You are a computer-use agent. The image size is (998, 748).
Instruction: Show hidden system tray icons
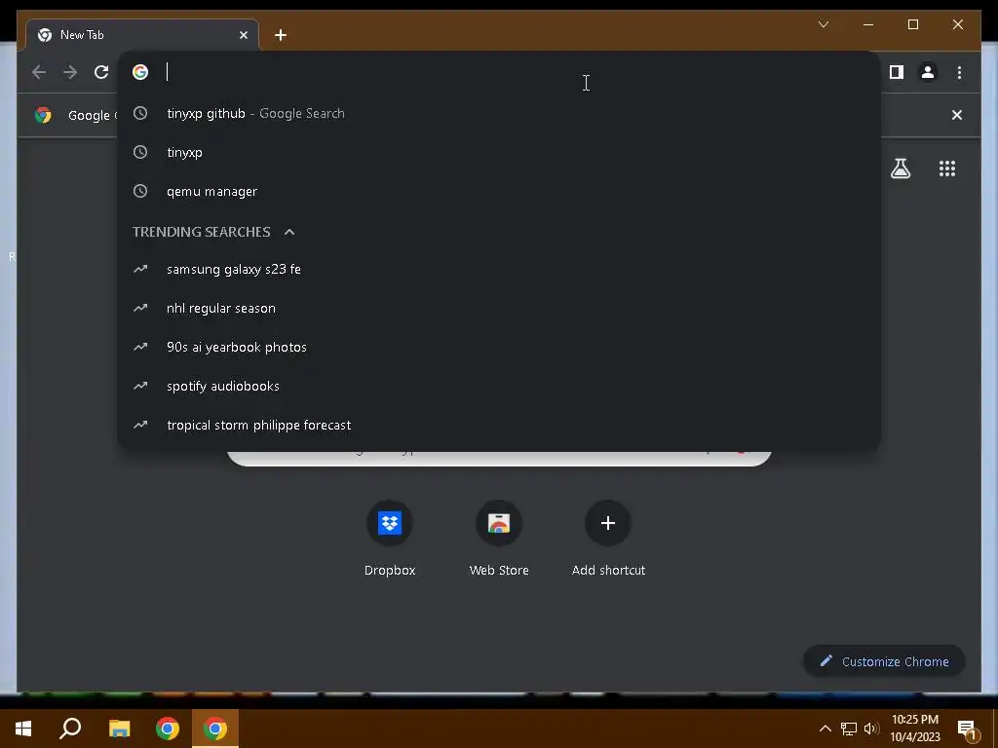click(x=825, y=729)
